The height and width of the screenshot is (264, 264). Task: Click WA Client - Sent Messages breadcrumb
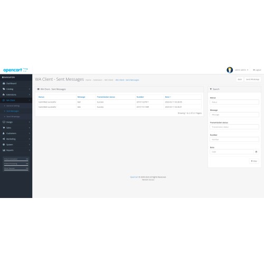(x=127, y=80)
